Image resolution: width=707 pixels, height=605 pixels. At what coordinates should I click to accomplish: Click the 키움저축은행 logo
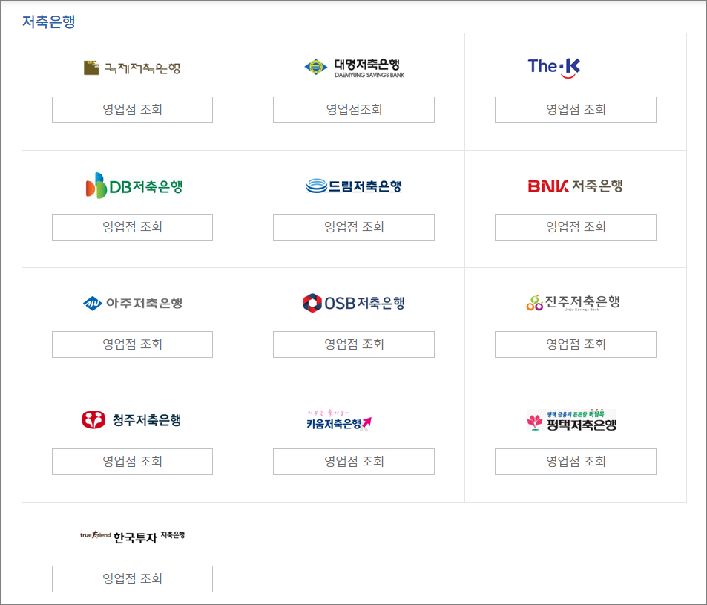(338, 420)
